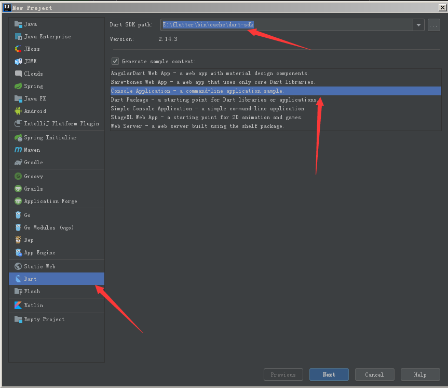The height and width of the screenshot is (388, 448).
Task: Click the Android robot icon
Action: click(18, 111)
